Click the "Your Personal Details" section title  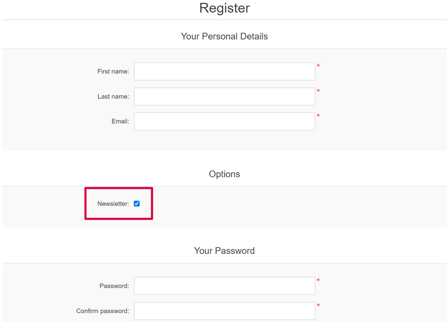(224, 37)
